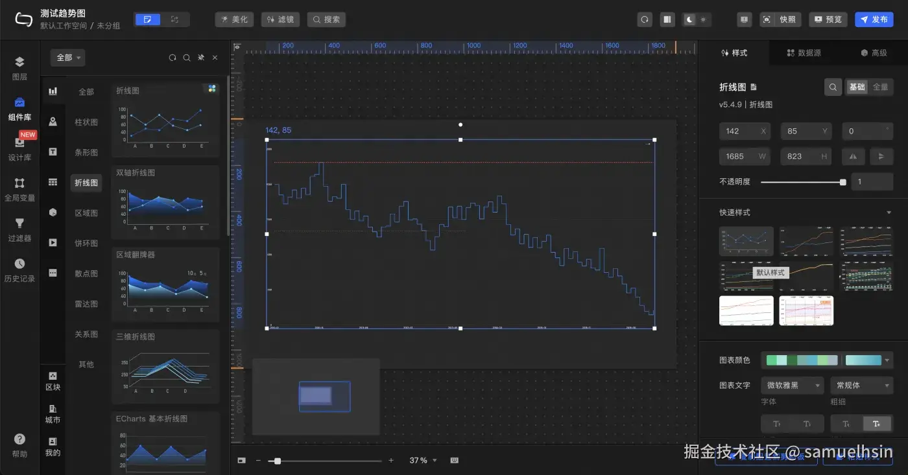Open the 37% zoom level dropdown
Image resolution: width=908 pixels, height=475 pixels.
pyautogui.click(x=423, y=460)
